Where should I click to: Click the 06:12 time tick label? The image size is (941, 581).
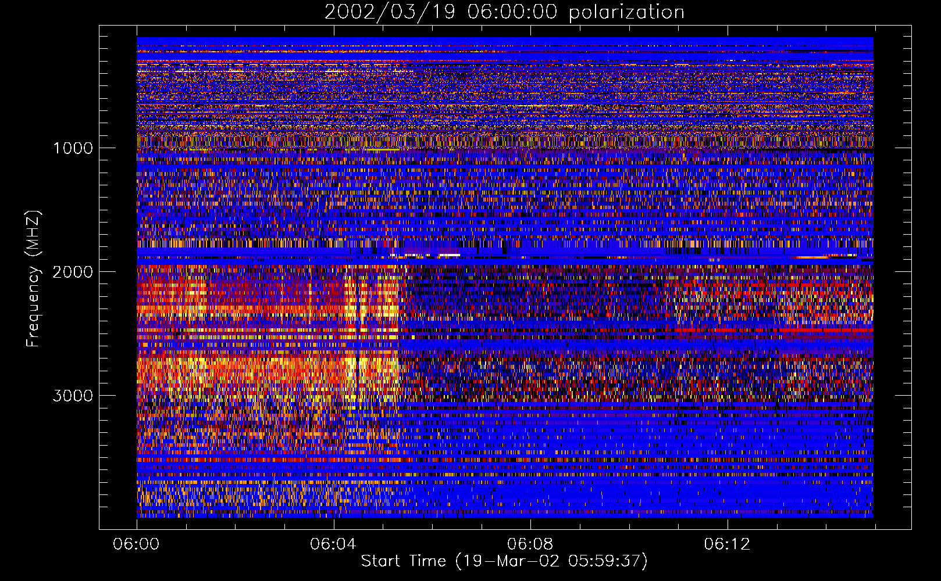[727, 544]
